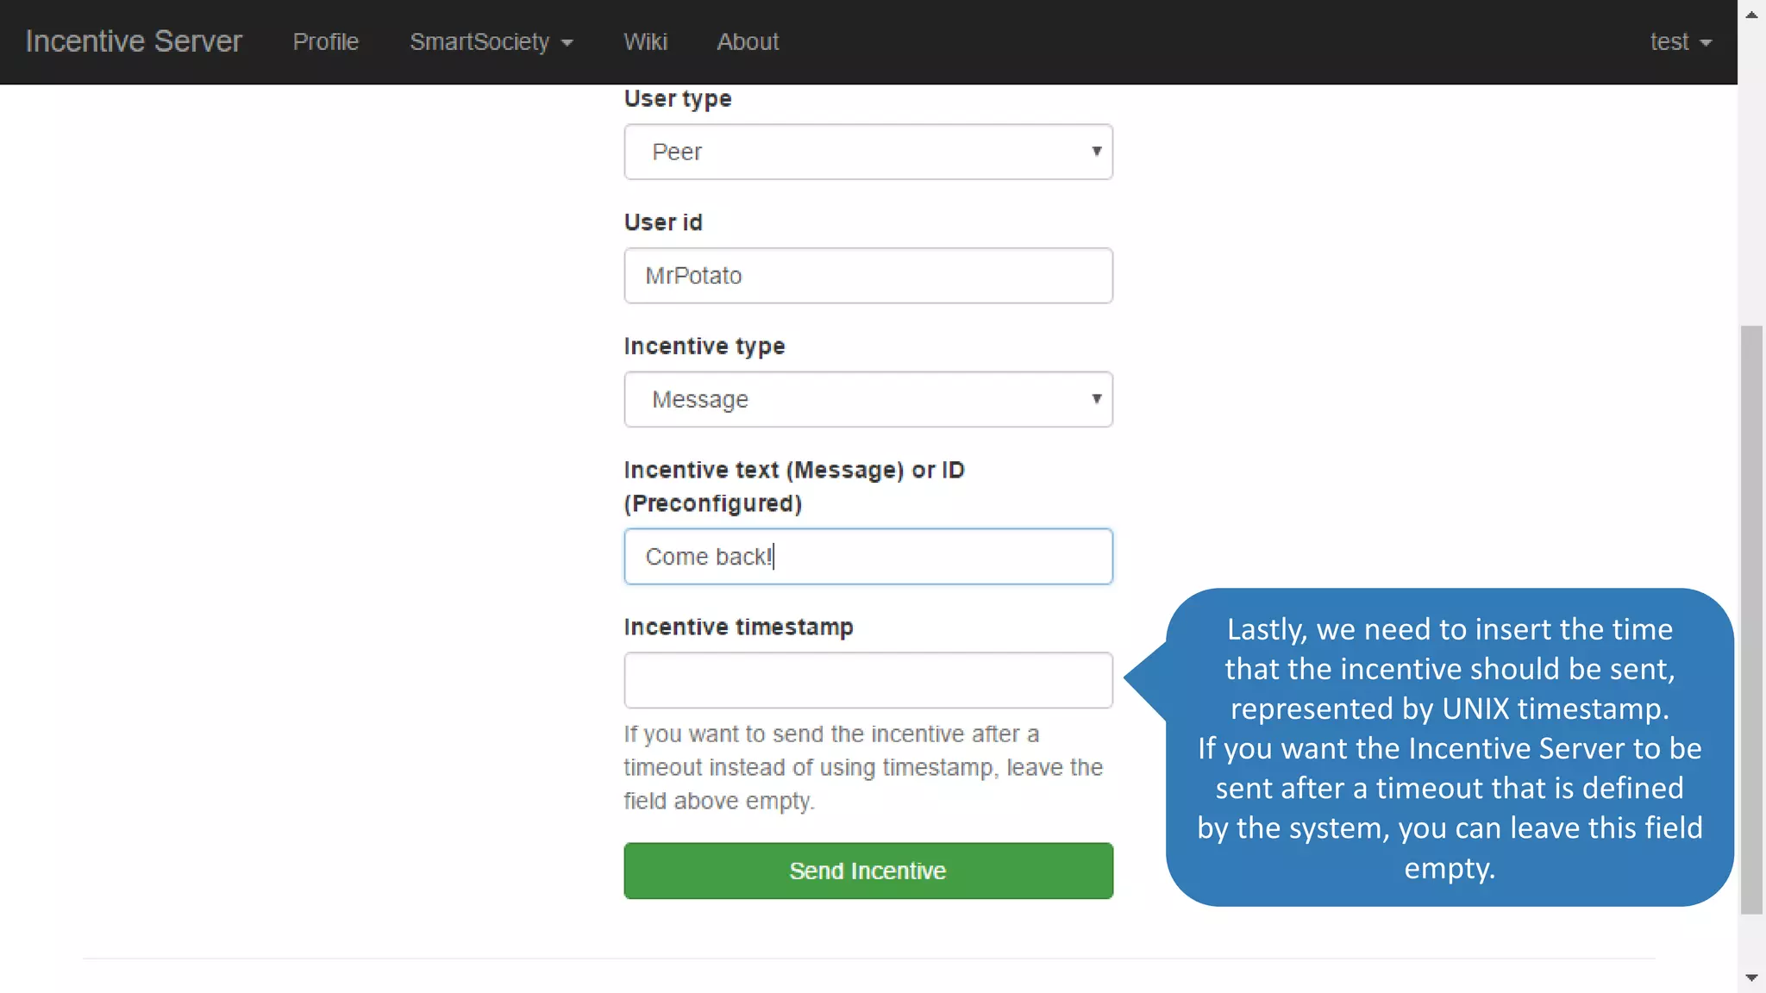This screenshot has height=993, width=1766.
Task: Open the About page
Action: [x=748, y=41]
